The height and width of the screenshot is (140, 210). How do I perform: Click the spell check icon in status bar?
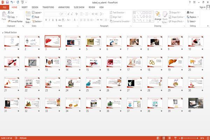pos(16,138)
